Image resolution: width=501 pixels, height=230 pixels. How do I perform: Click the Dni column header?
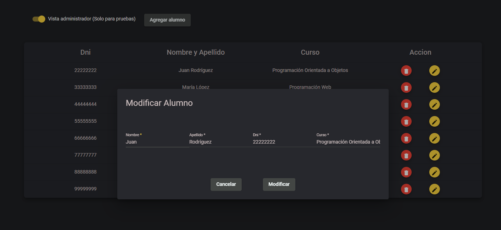85,52
